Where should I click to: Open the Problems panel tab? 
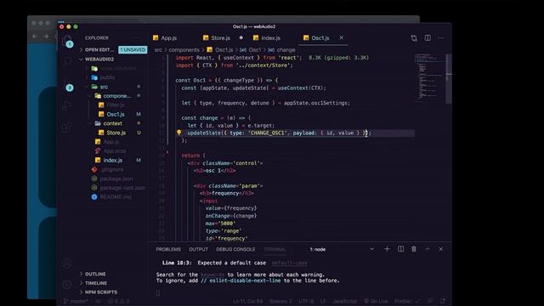coord(168,249)
